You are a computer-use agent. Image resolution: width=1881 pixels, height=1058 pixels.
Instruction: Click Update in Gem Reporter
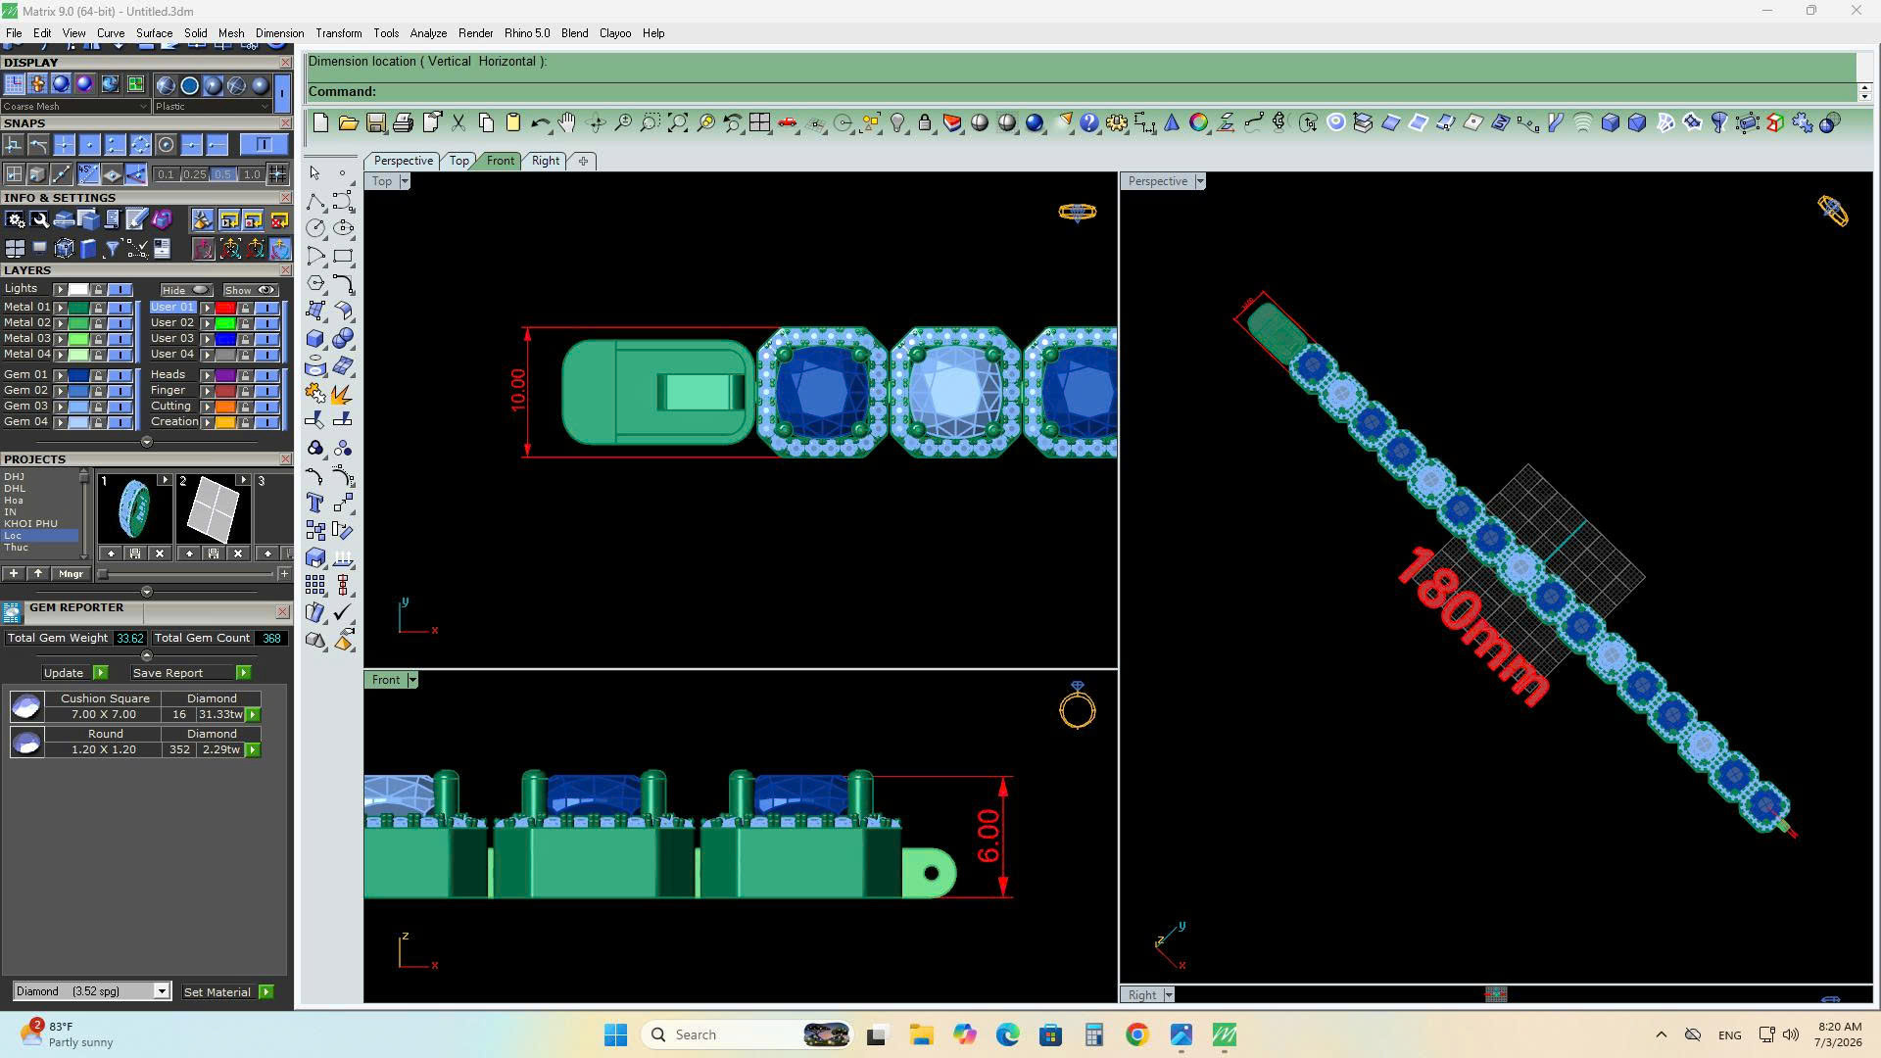pyautogui.click(x=74, y=673)
